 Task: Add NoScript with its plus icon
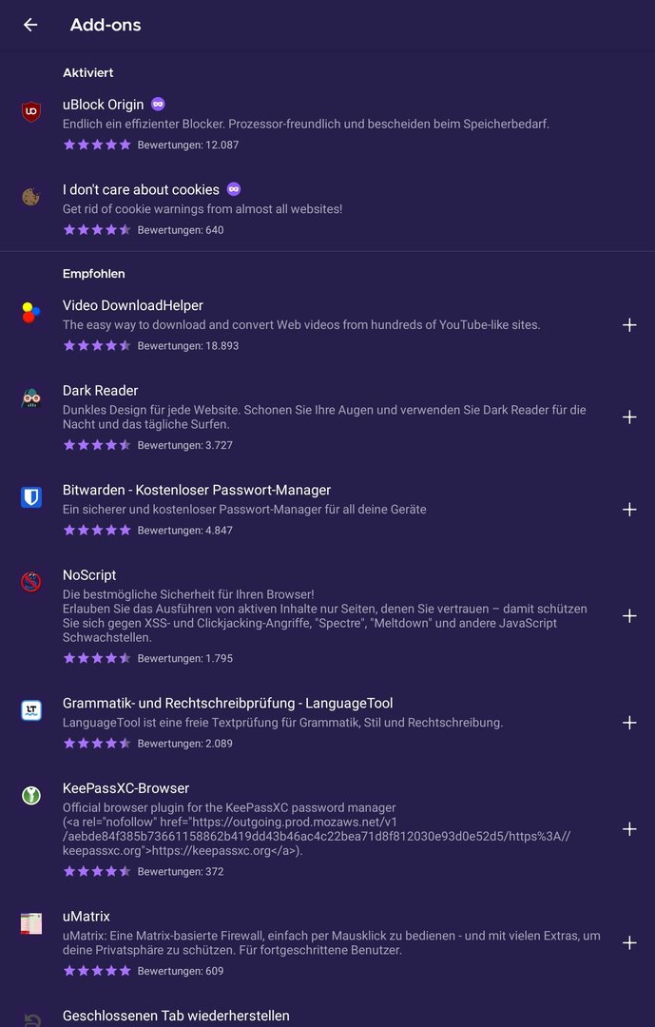pos(629,616)
